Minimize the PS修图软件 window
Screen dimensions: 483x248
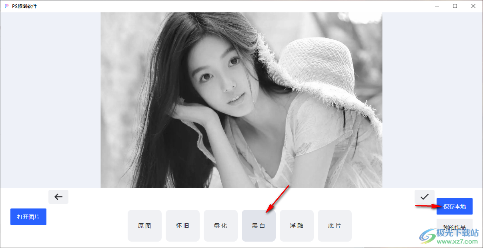[x=437, y=6]
